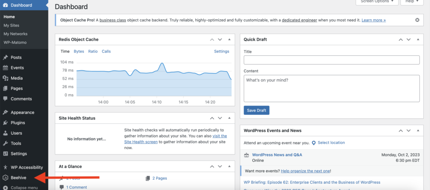Image resolution: width=430 pixels, height=190 pixels.
Task: Click Help organize the next one link
Action: [x=306, y=171]
